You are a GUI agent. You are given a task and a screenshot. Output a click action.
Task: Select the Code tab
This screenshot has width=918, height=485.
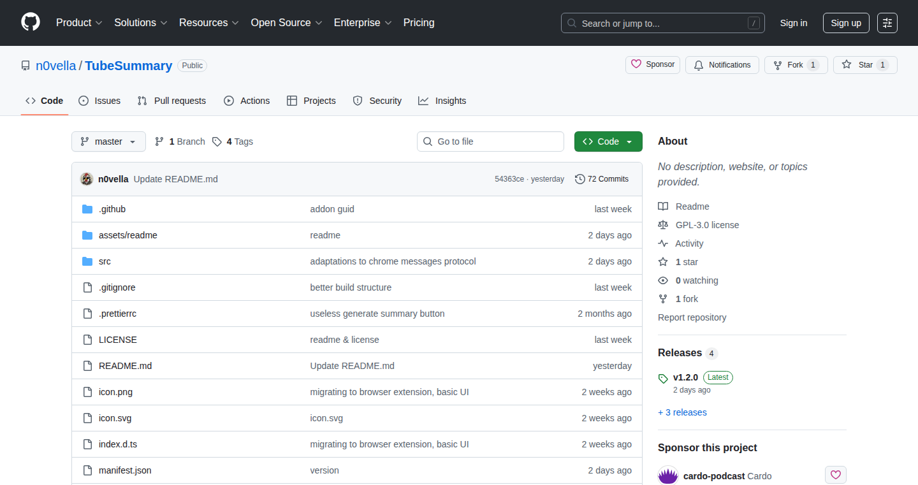coord(45,101)
